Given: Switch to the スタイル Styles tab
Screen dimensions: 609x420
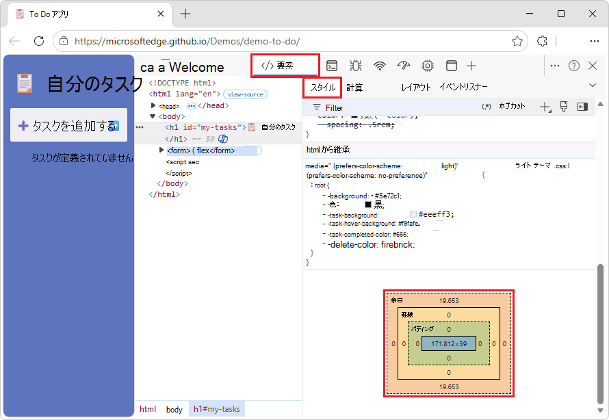Looking at the screenshot, I should click(x=322, y=88).
